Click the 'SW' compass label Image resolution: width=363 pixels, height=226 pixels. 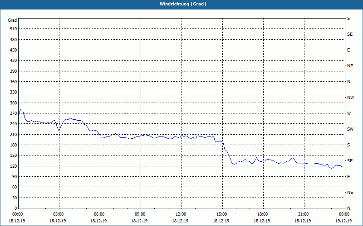350,129
